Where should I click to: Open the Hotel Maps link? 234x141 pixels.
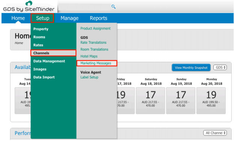point(89,56)
